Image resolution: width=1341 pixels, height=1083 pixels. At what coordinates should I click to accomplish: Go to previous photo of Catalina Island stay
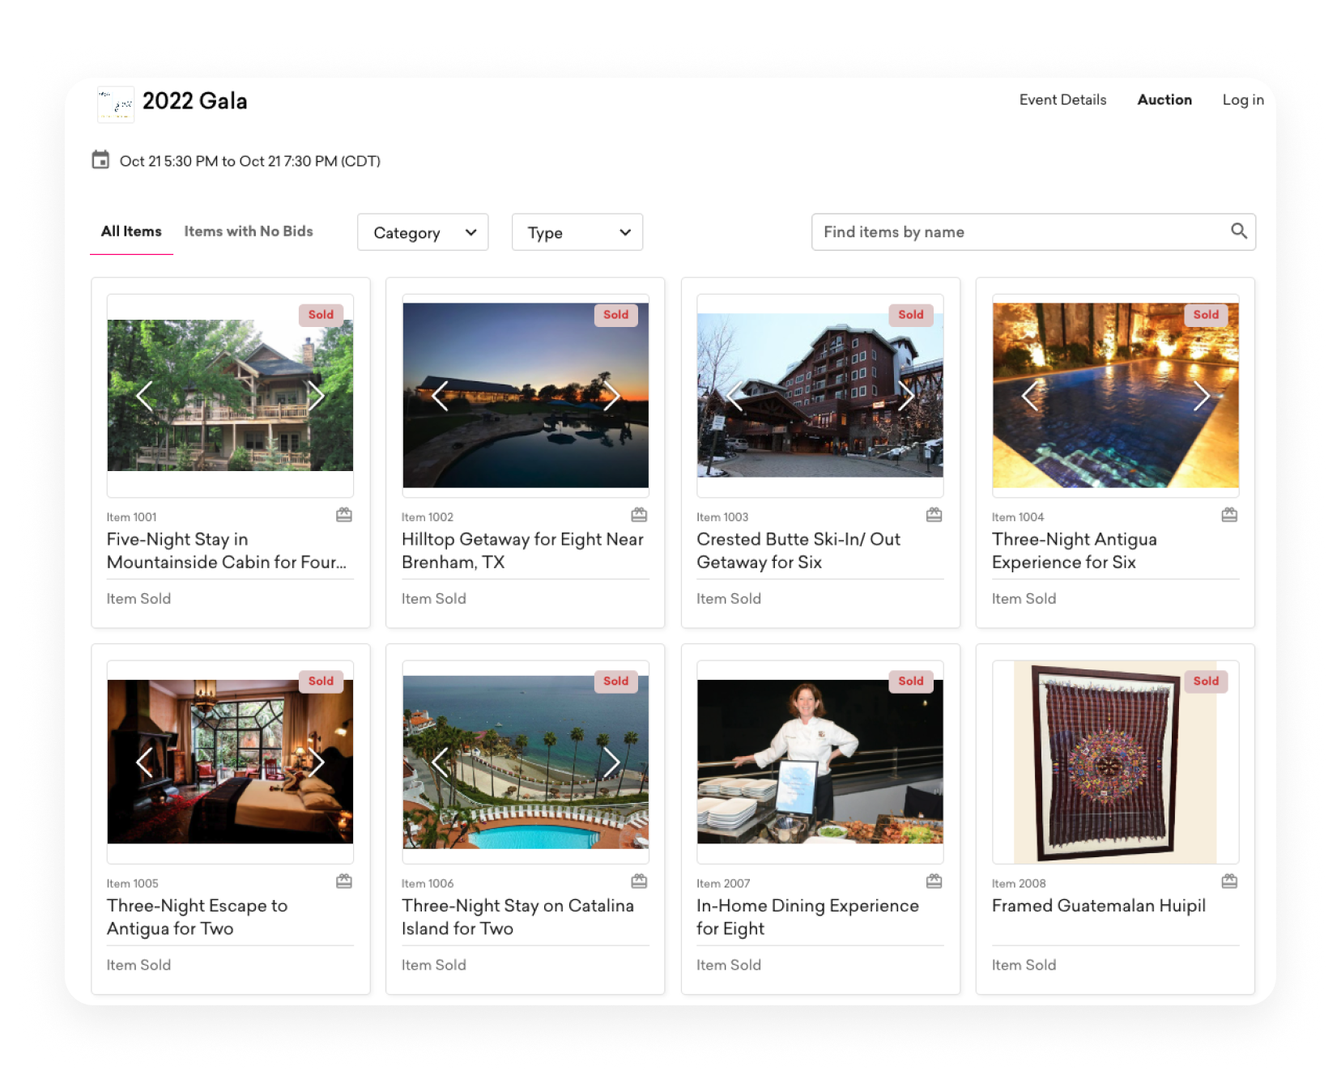[x=440, y=762]
